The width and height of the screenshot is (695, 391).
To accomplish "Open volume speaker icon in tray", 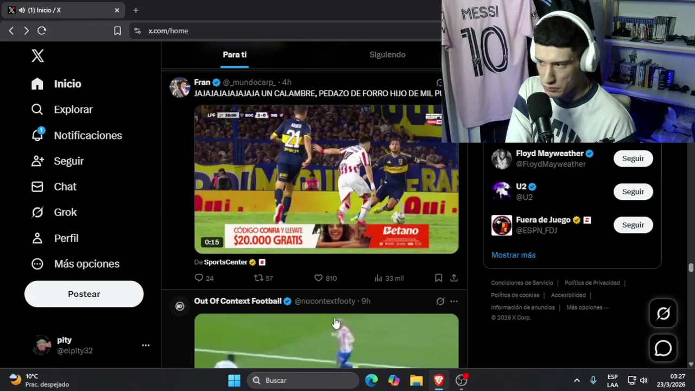I will pos(644,380).
